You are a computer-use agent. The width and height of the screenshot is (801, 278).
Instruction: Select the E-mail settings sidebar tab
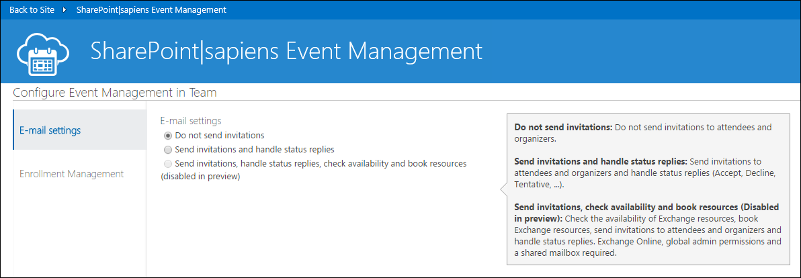[50, 130]
